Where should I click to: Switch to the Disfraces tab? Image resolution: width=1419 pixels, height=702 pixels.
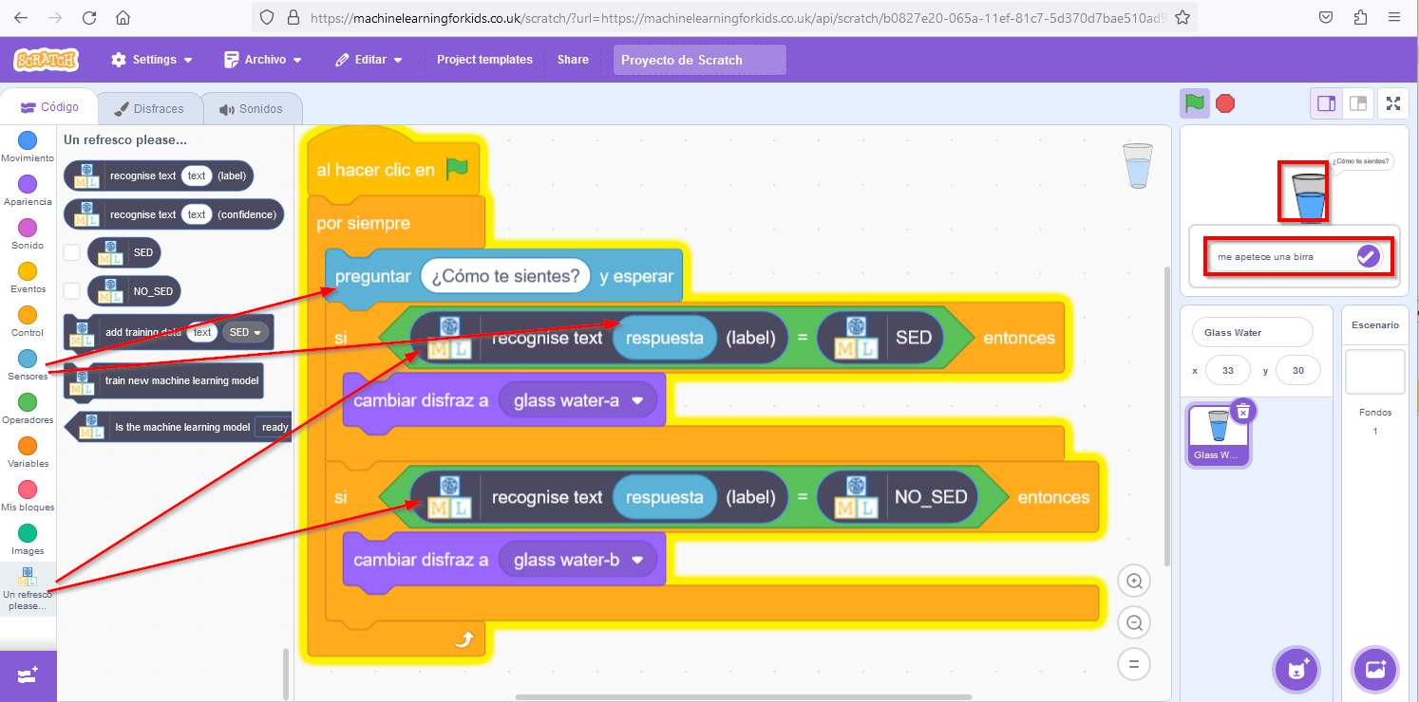(x=149, y=109)
